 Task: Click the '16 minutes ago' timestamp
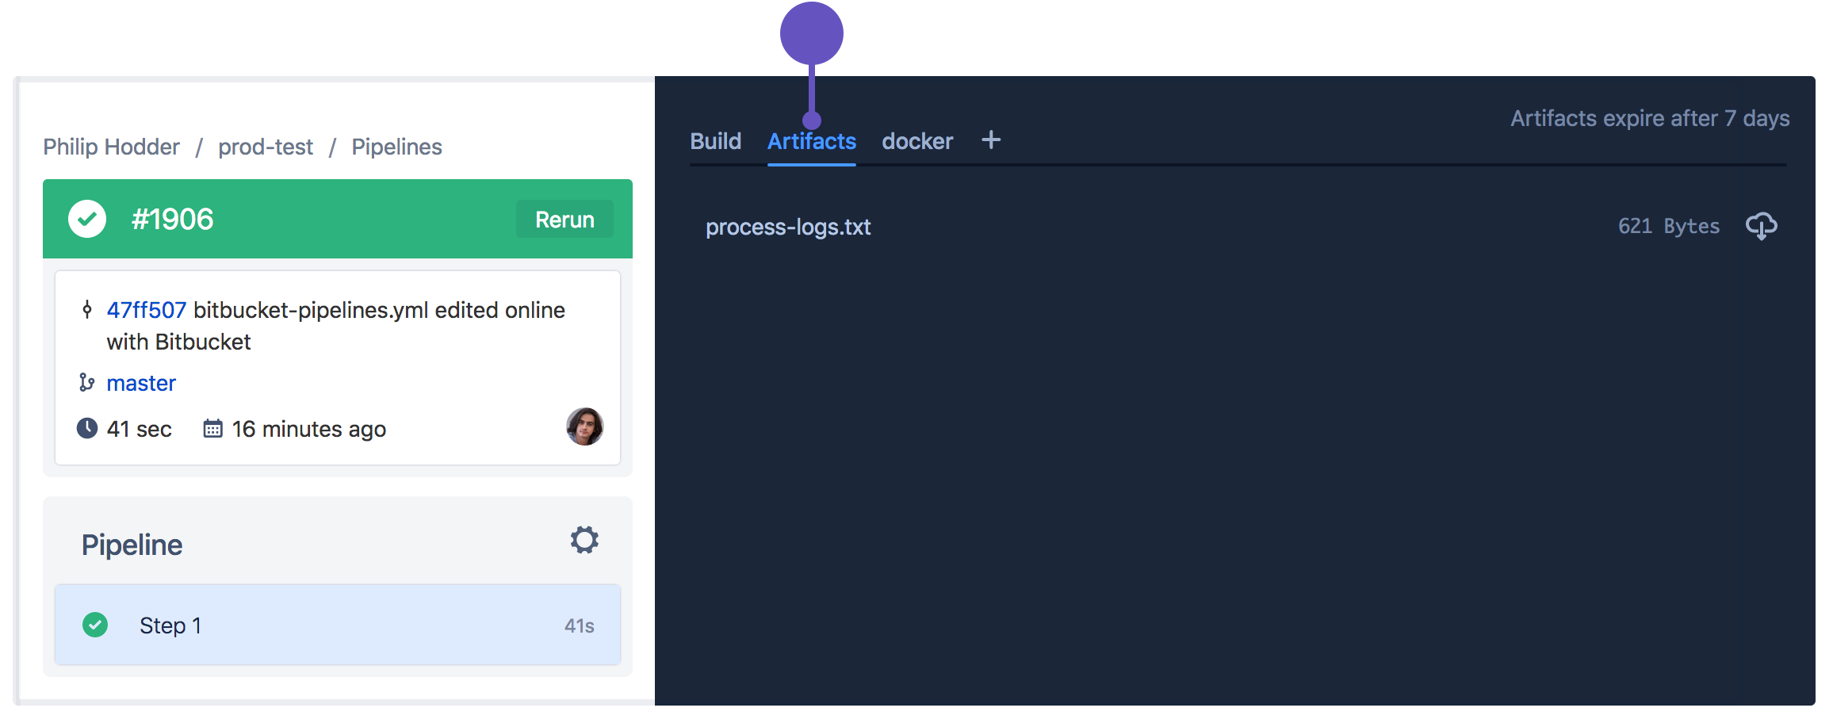(309, 429)
